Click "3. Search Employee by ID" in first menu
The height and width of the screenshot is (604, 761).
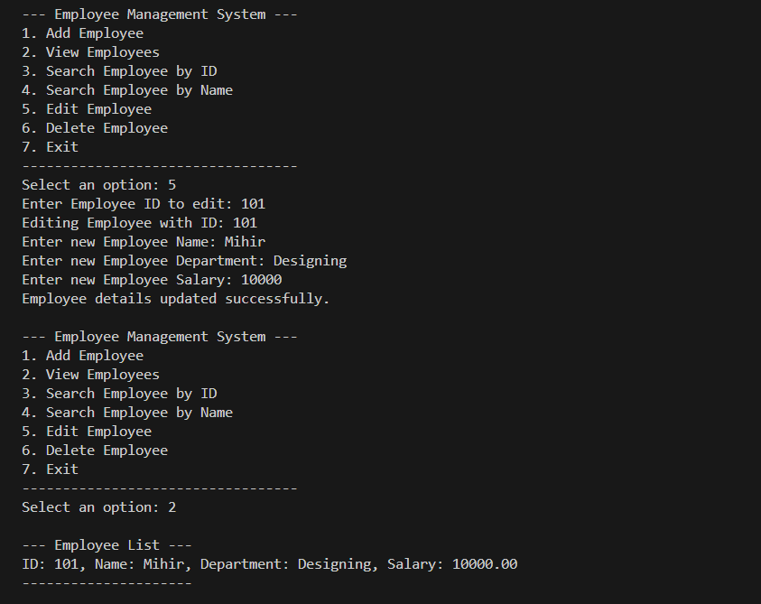119,71
